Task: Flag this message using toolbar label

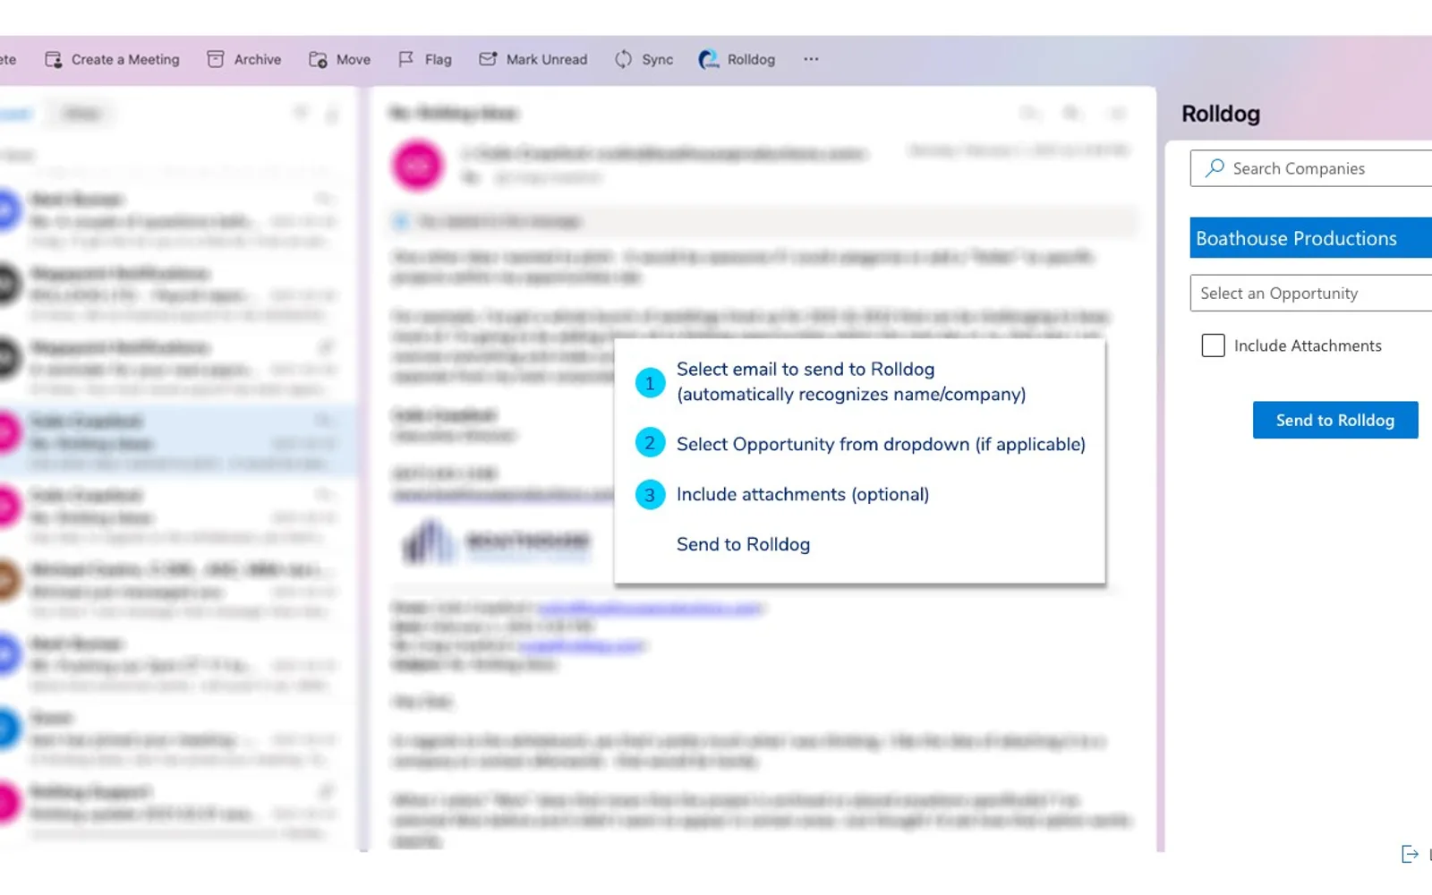Action: click(439, 59)
